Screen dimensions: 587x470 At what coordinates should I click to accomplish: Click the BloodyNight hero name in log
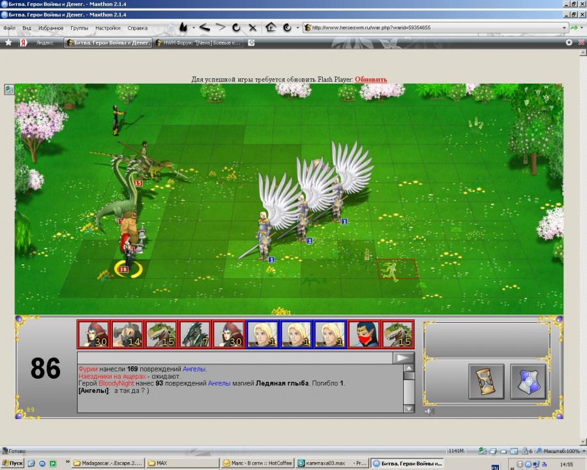pos(116,383)
